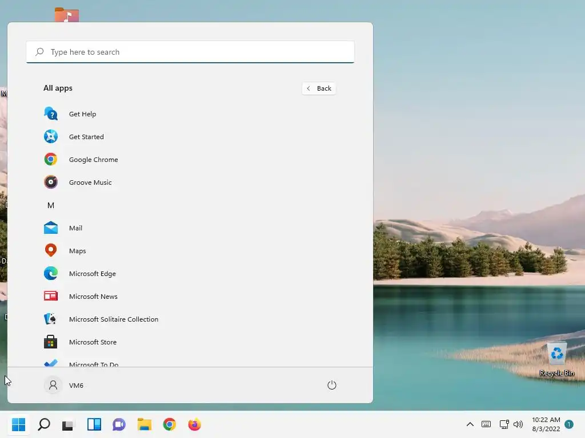Open the Get Help app icon
585x438 pixels.
[51, 113]
